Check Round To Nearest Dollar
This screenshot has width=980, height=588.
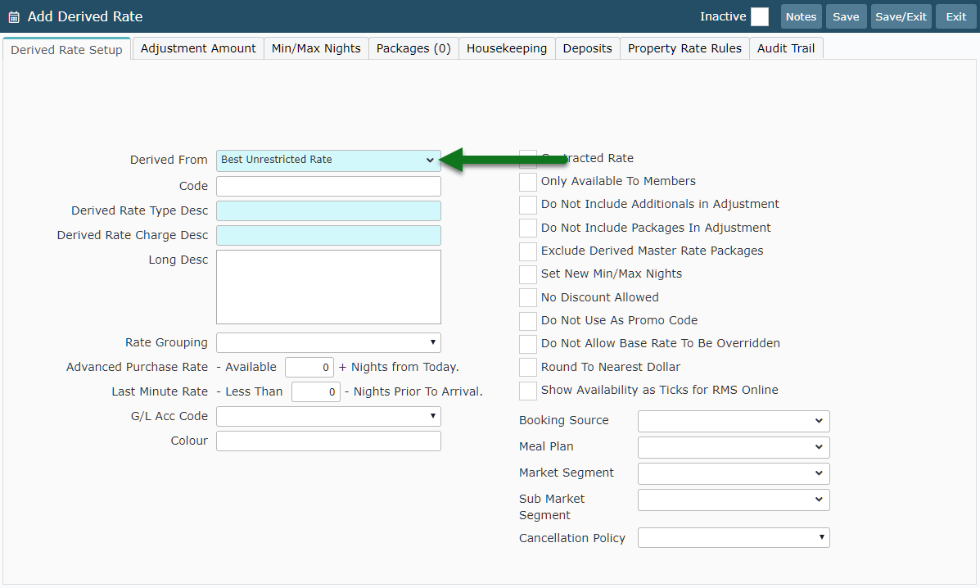[x=528, y=368]
